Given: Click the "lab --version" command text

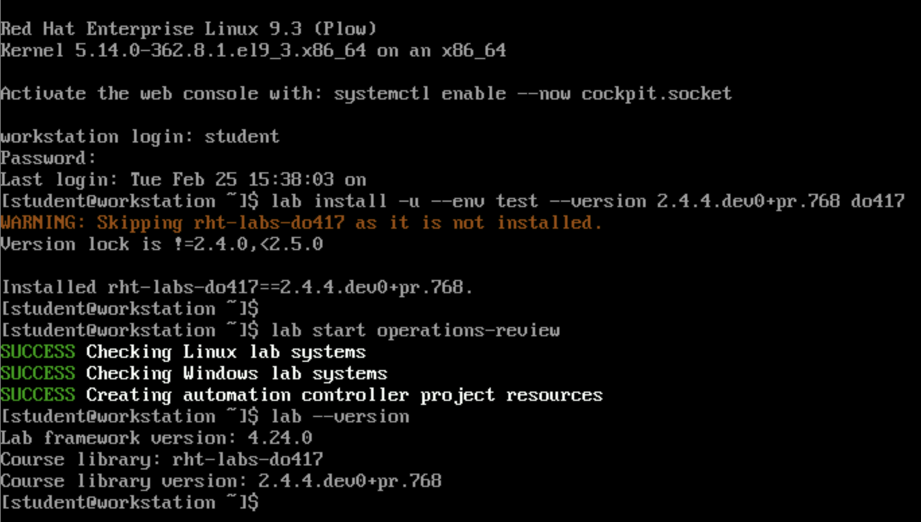Looking at the screenshot, I should click(x=339, y=416).
